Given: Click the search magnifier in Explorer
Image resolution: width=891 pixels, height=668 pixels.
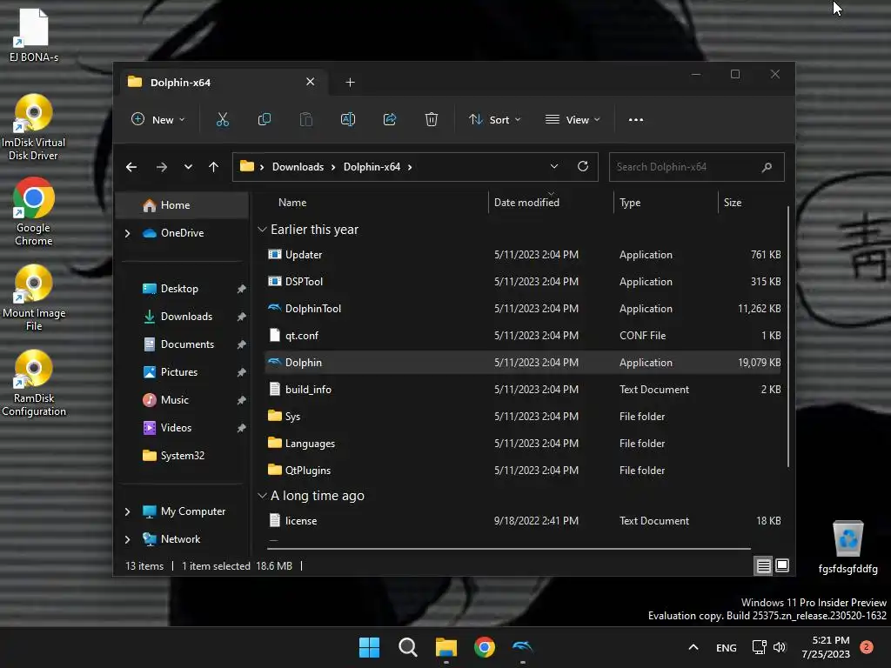Looking at the screenshot, I should 767,167.
